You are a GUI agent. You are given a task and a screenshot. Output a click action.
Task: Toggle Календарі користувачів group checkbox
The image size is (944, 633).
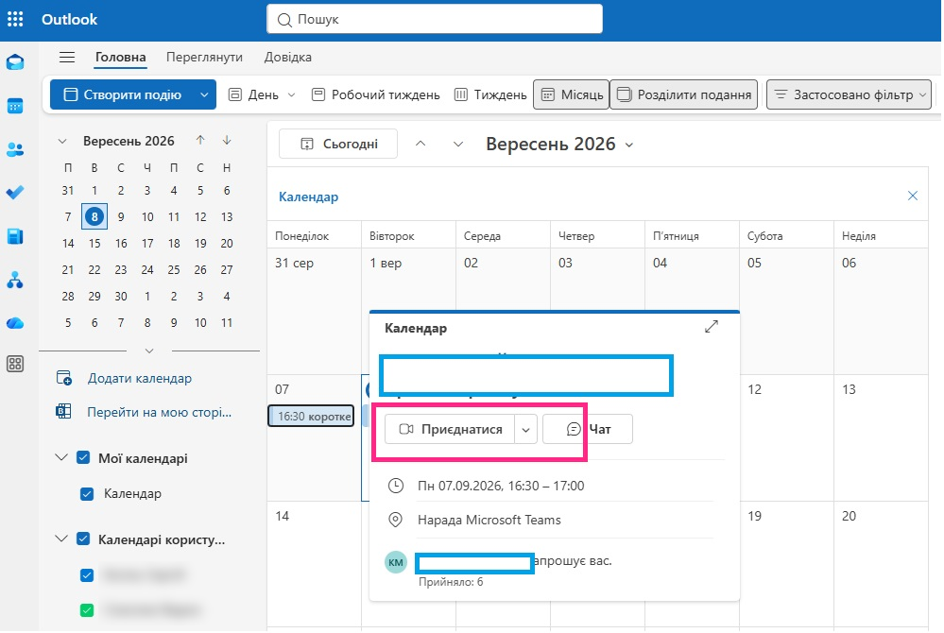pyautogui.click(x=84, y=539)
